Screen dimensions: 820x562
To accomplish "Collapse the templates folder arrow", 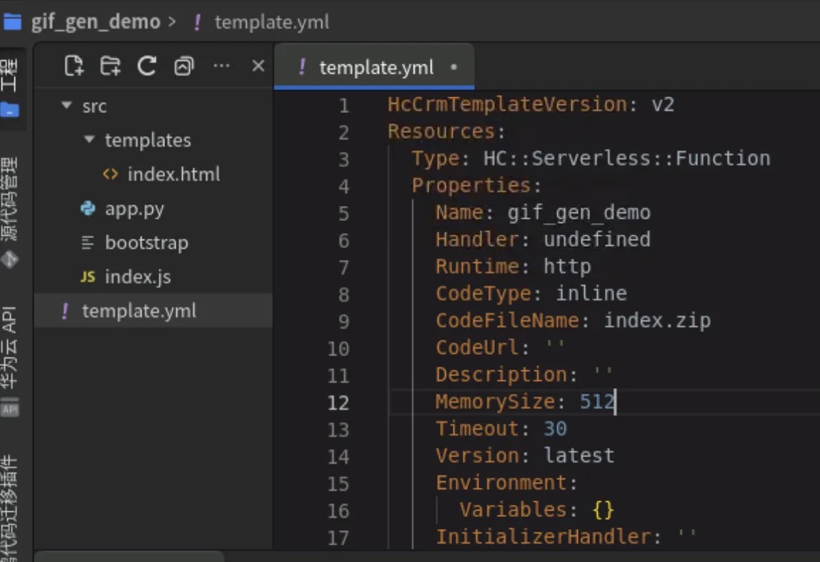I will (x=89, y=139).
